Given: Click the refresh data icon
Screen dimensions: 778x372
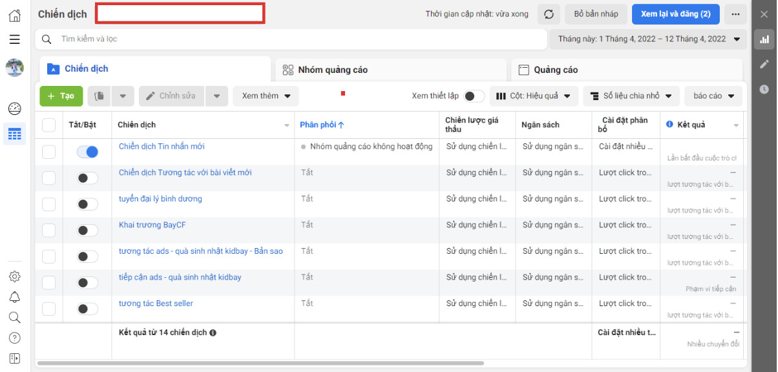Looking at the screenshot, I should [549, 14].
